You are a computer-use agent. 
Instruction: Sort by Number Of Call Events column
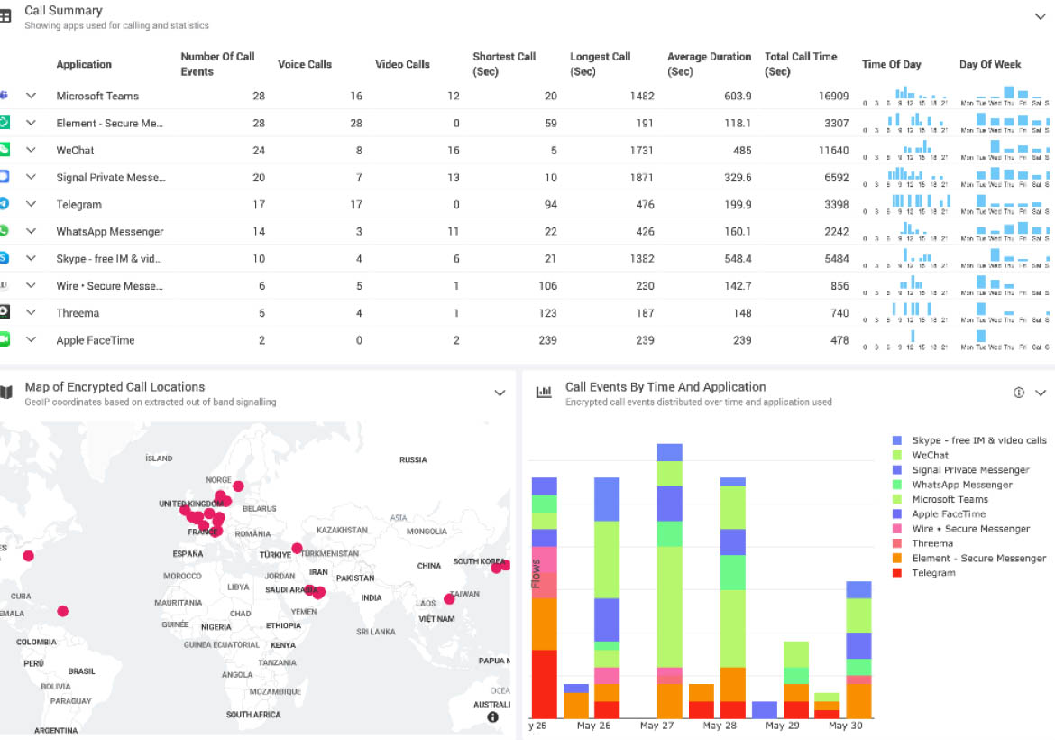click(217, 64)
